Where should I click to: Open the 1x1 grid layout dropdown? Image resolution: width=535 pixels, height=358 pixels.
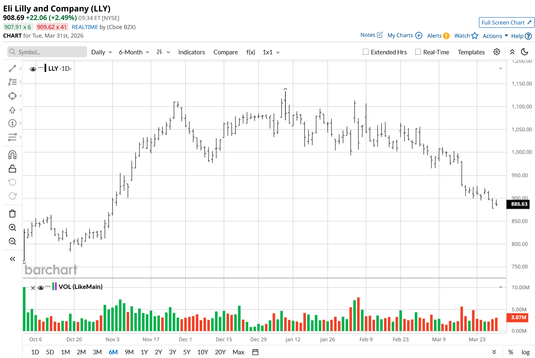point(271,52)
